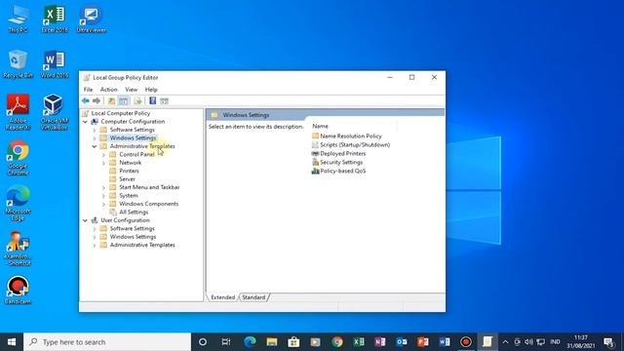
Task: Open Bandicam desktop shortcut
Action: [18, 291]
